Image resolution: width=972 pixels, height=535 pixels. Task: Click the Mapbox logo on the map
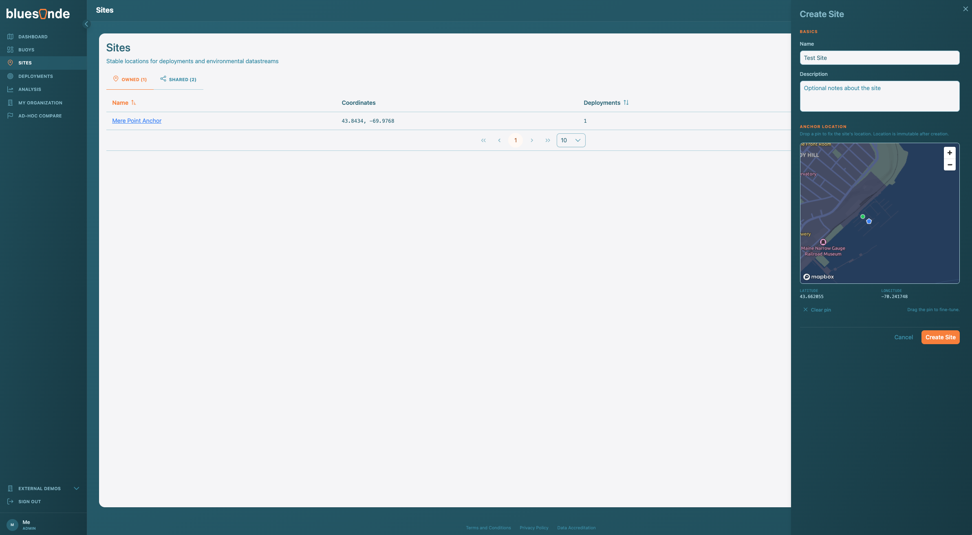coord(818,277)
